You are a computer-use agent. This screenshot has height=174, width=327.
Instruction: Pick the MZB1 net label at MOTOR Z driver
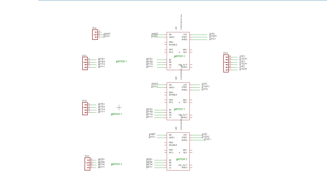tap(149, 159)
